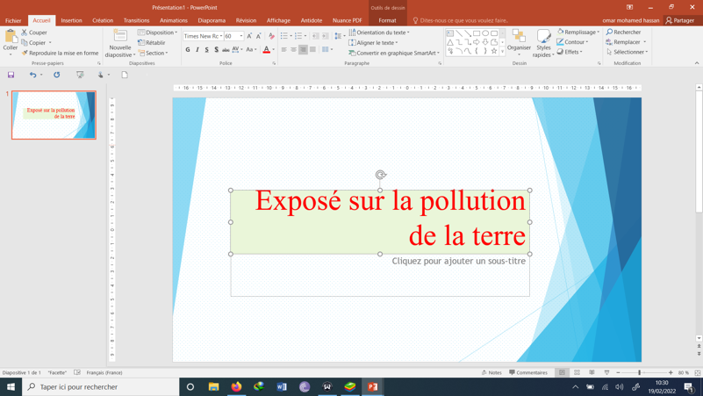Switch to slide sorter view icon
The height and width of the screenshot is (396, 703).
pos(577,372)
